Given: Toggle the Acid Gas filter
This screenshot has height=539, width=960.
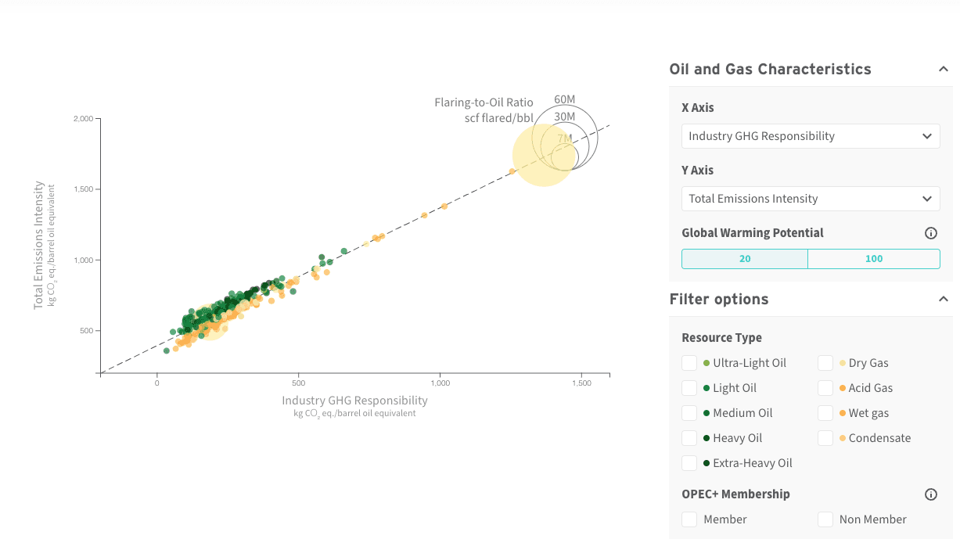Looking at the screenshot, I should point(825,388).
